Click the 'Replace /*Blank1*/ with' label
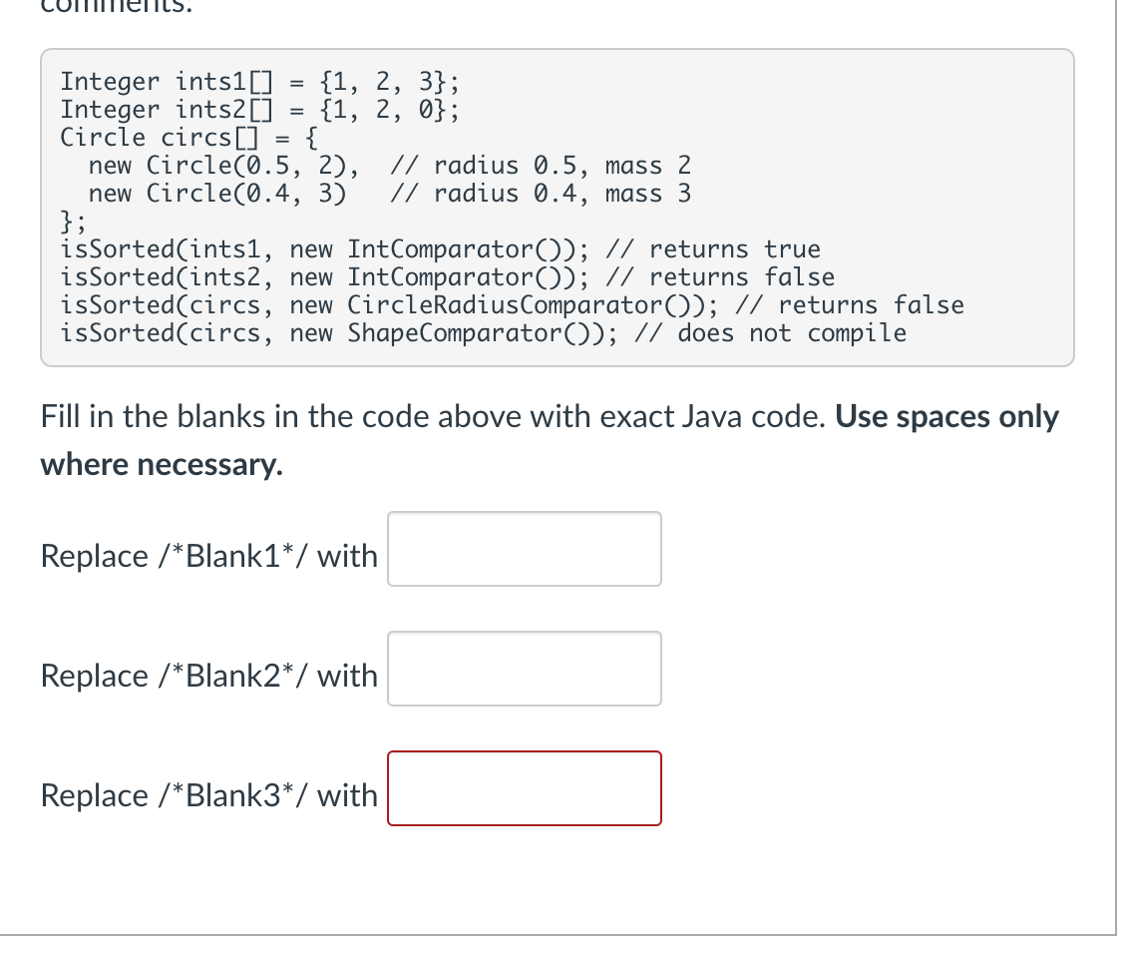 (x=208, y=556)
